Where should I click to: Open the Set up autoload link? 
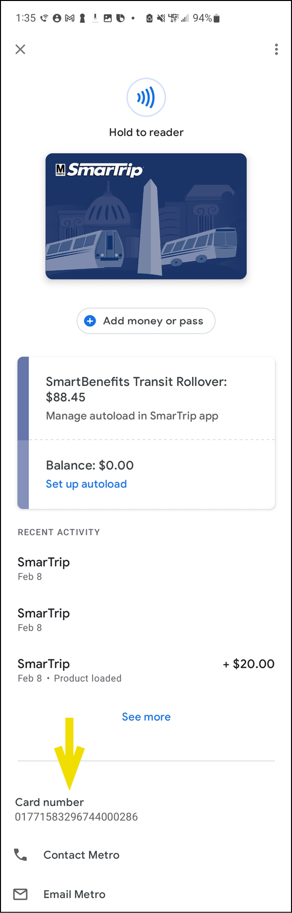(86, 484)
